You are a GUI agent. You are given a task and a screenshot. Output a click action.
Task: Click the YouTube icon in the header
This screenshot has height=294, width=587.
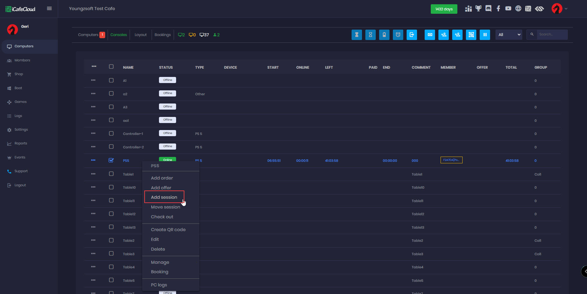pos(508,9)
